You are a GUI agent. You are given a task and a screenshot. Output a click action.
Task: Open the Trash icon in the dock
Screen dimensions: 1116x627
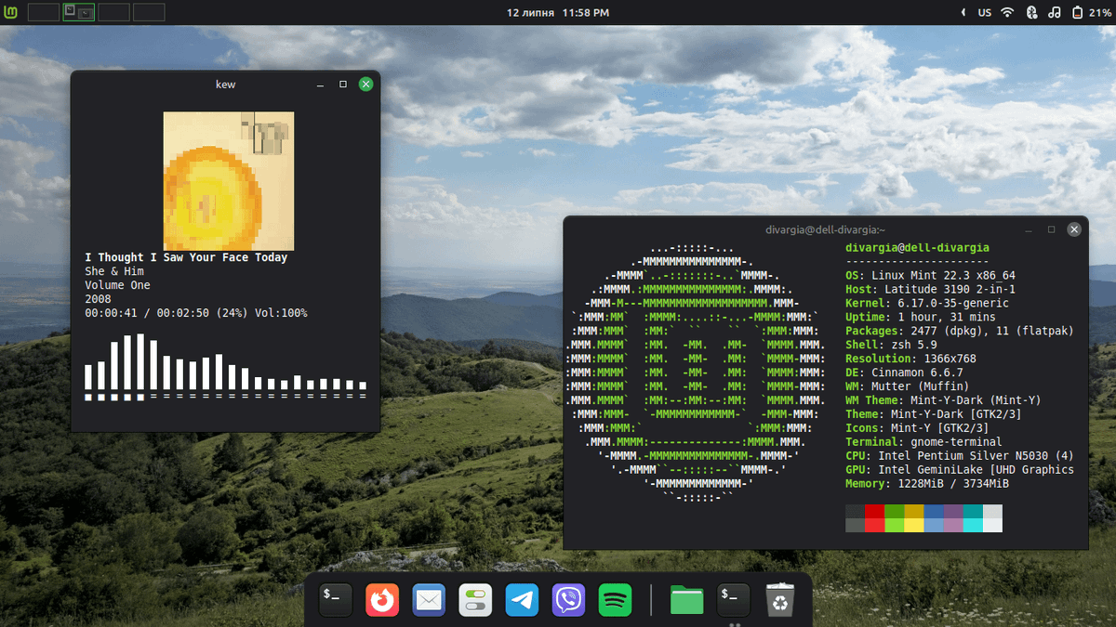click(779, 600)
